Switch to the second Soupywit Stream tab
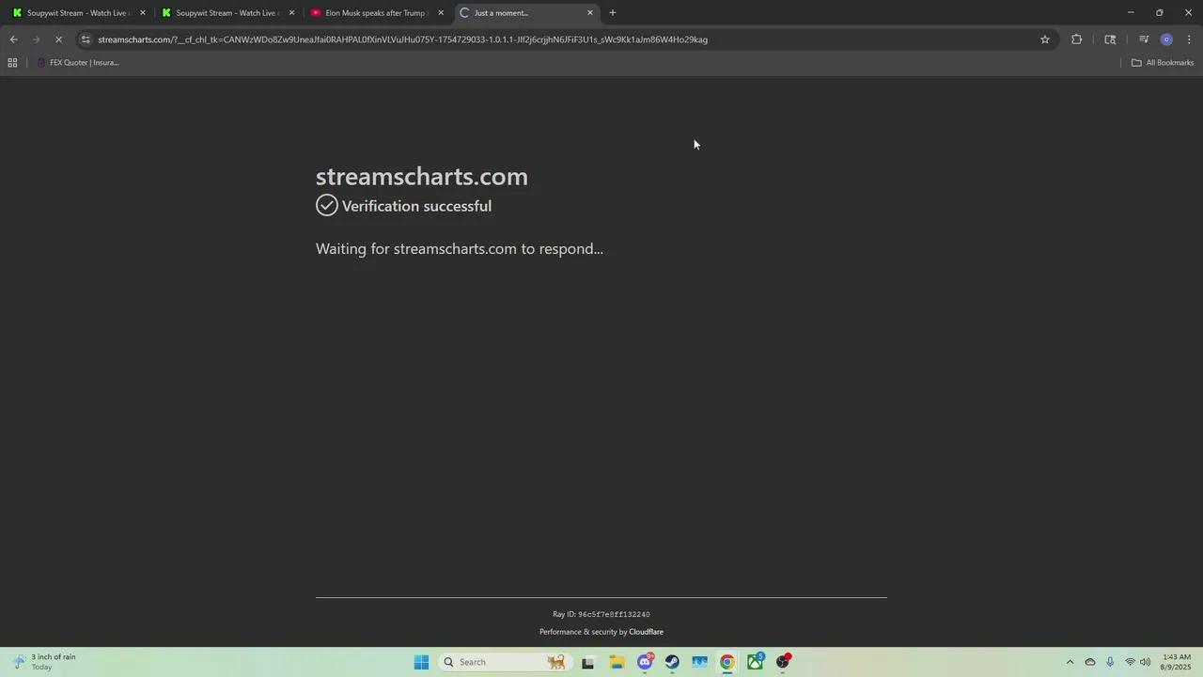The width and height of the screenshot is (1203, 677). (227, 13)
